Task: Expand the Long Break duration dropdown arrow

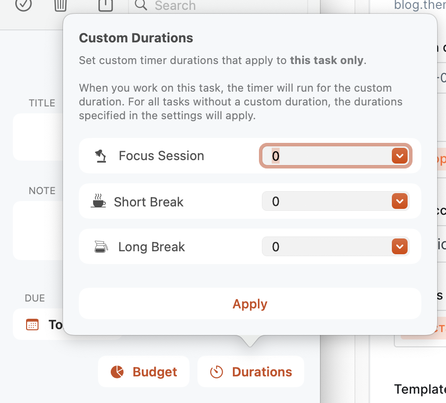Action: [x=399, y=247]
